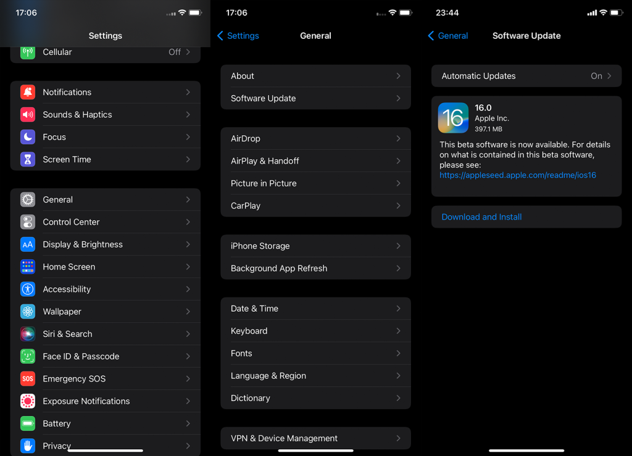Image resolution: width=632 pixels, height=456 pixels.
Task: Tap the '16.0' version text
Action: (x=483, y=108)
